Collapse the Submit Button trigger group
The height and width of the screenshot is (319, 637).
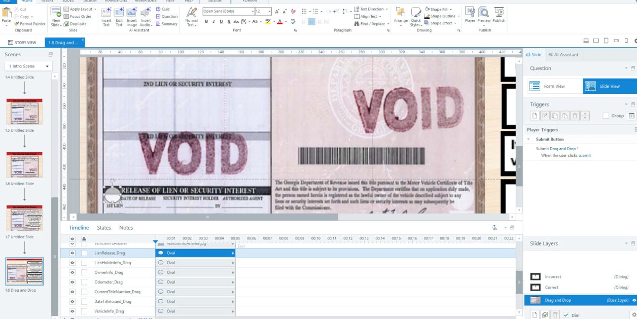click(x=529, y=139)
